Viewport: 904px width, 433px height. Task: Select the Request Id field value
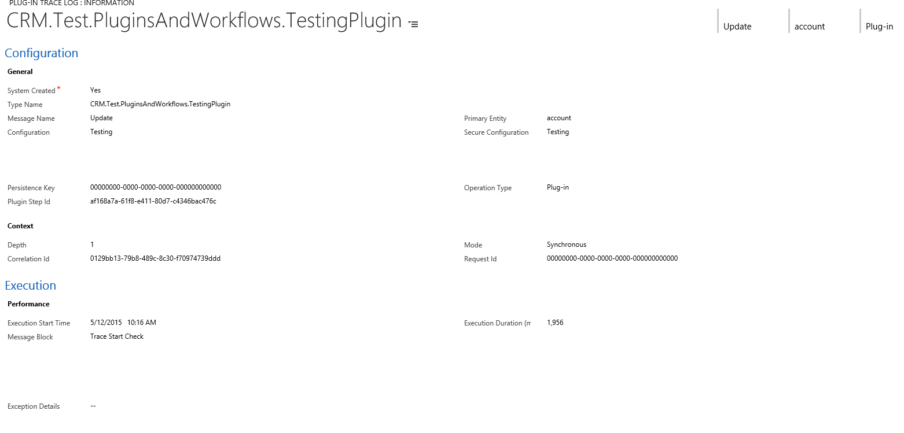pyautogui.click(x=612, y=258)
